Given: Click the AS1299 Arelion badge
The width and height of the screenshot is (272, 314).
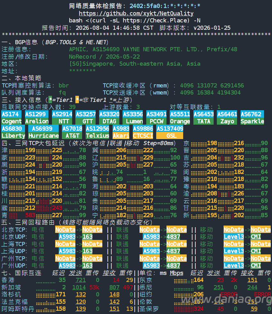Looking at the screenshot, I should coord(37,118).
